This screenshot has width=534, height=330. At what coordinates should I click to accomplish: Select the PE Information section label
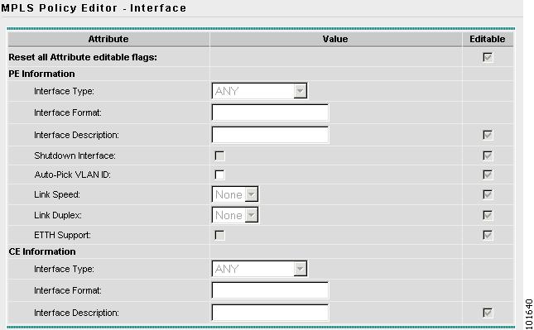[41, 74]
